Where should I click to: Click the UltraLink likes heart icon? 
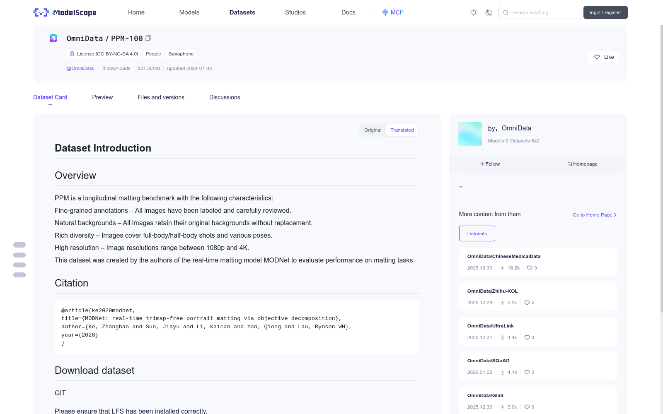click(527, 337)
